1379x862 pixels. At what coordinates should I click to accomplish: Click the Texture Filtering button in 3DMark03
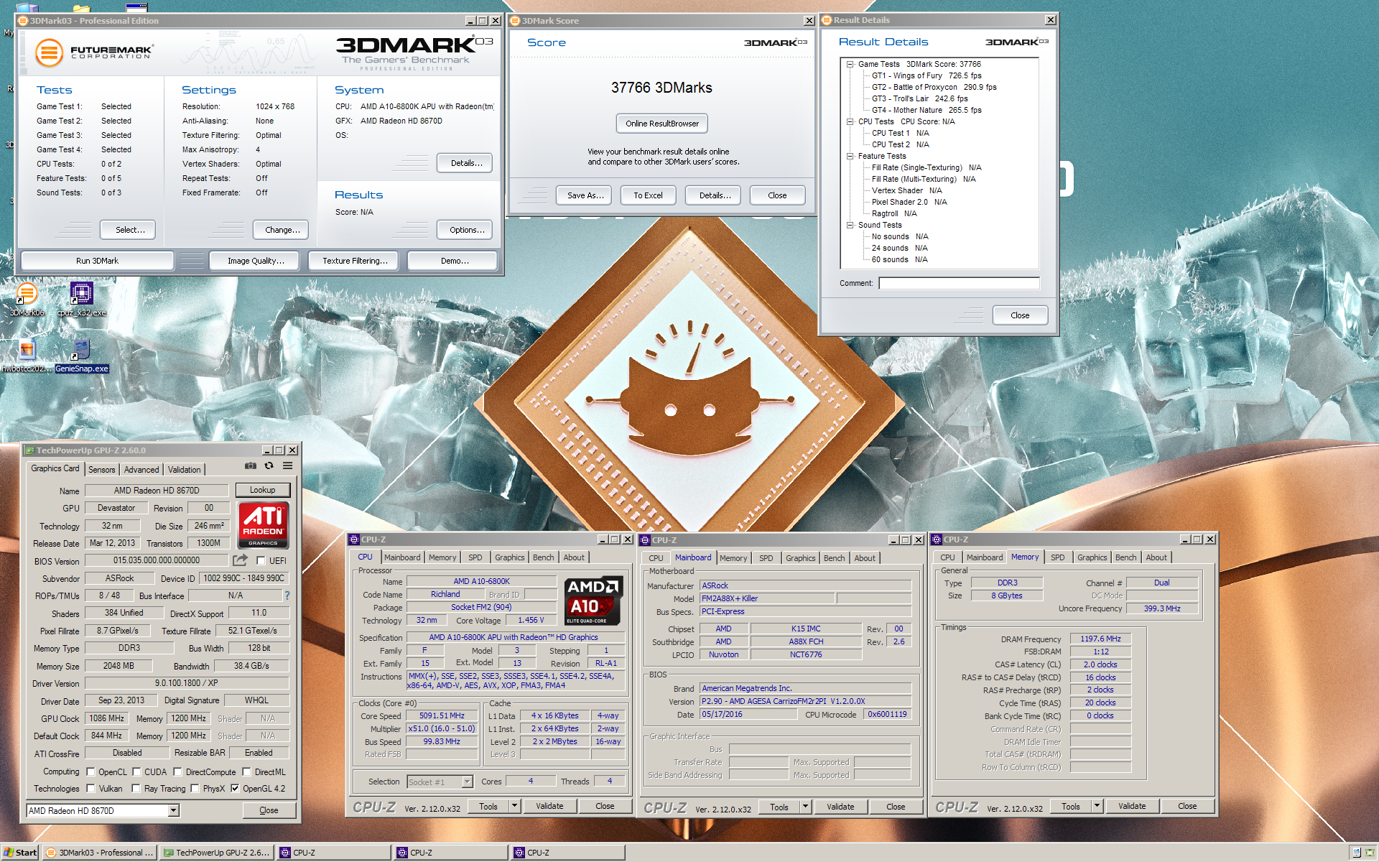(x=355, y=261)
